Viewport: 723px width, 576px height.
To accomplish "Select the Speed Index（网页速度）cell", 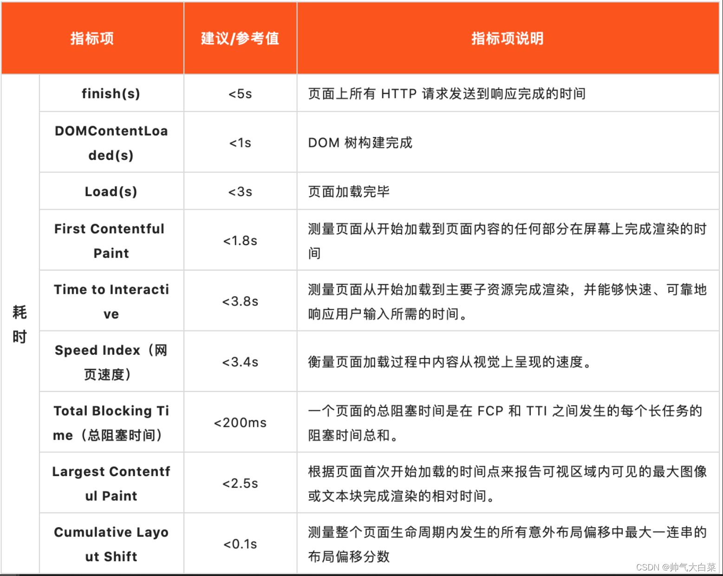I will pyautogui.click(x=111, y=362).
